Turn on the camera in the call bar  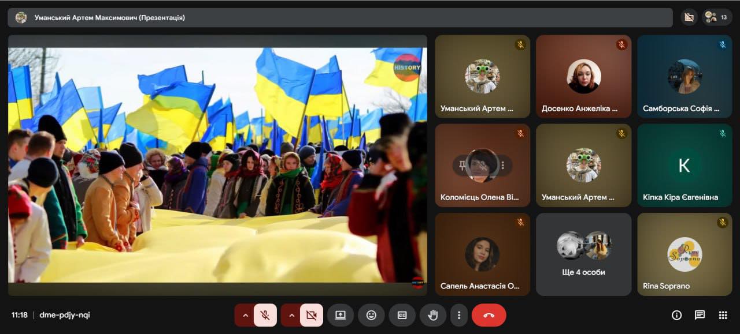coord(312,315)
